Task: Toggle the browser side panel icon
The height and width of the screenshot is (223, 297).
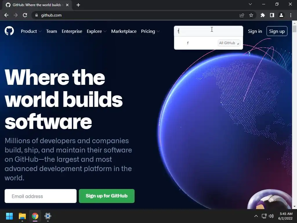Action: click(x=272, y=15)
